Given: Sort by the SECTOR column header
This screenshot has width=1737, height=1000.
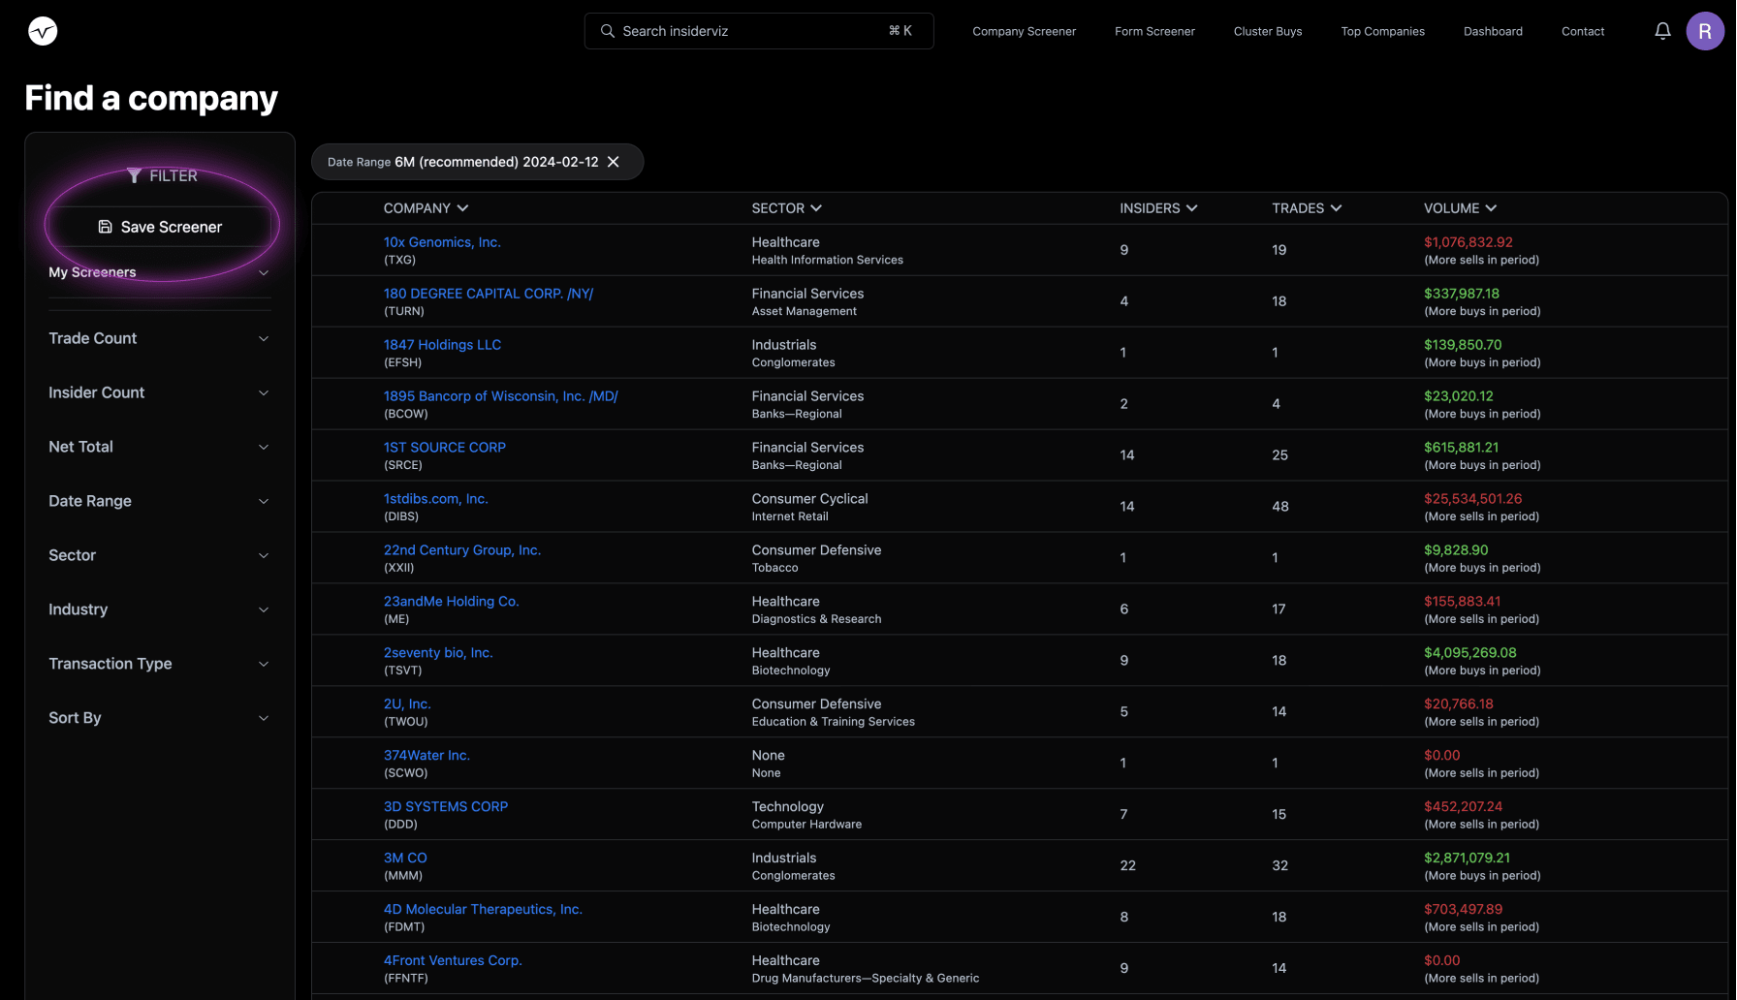Looking at the screenshot, I should 786,208.
